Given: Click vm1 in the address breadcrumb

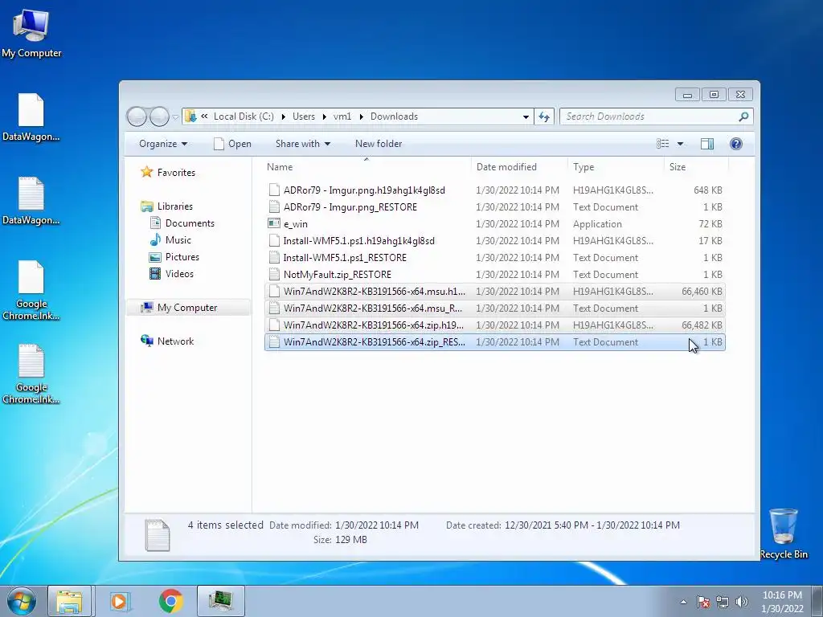Looking at the screenshot, I should click(x=342, y=116).
